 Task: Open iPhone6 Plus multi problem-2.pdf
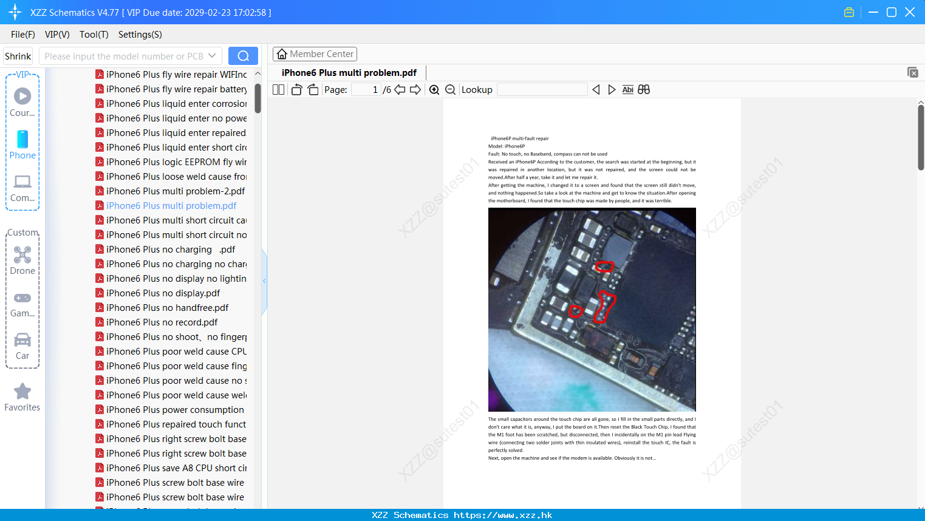point(171,191)
